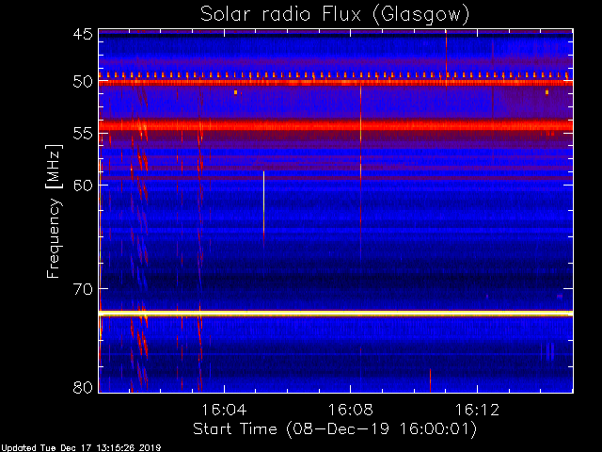Click the broad red band near 54 MHz
This screenshot has height=452, width=602.
[x=336, y=125]
